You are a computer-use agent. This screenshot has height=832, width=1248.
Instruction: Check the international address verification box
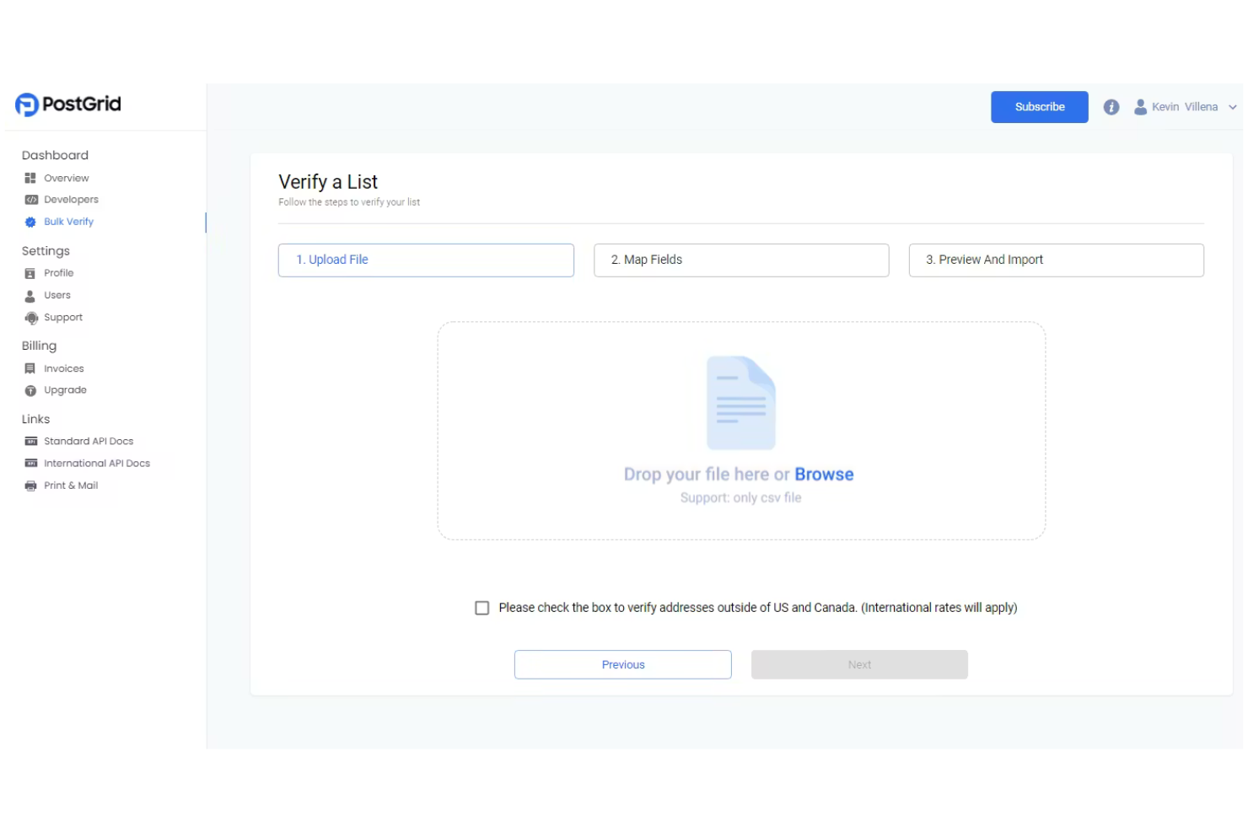coord(481,607)
